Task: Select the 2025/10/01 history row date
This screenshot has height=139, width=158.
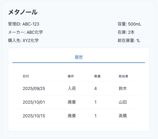Action: [34, 102]
